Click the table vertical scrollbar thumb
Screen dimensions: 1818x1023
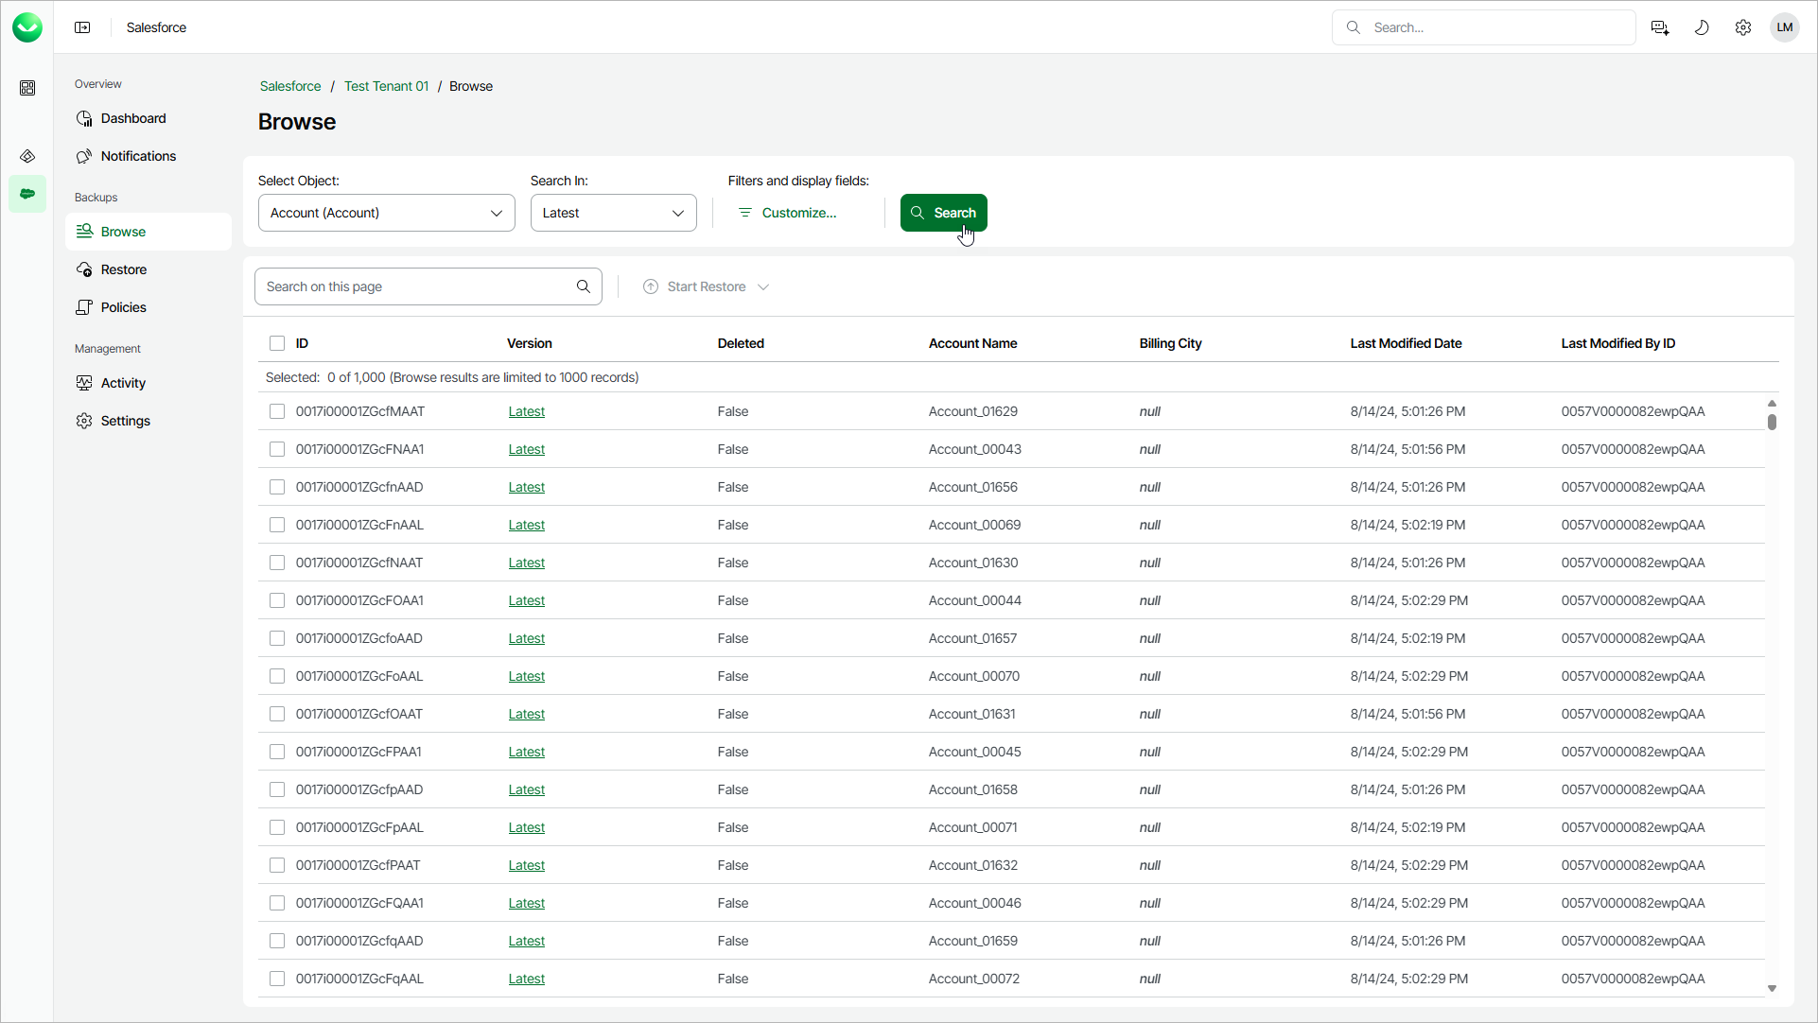pyautogui.click(x=1772, y=422)
